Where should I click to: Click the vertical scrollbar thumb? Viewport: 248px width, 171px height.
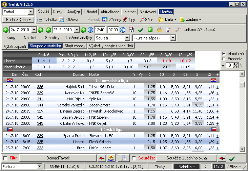242,84
